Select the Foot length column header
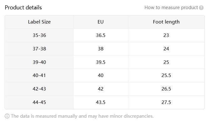The width and height of the screenshot is (212, 129). (x=166, y=22)
